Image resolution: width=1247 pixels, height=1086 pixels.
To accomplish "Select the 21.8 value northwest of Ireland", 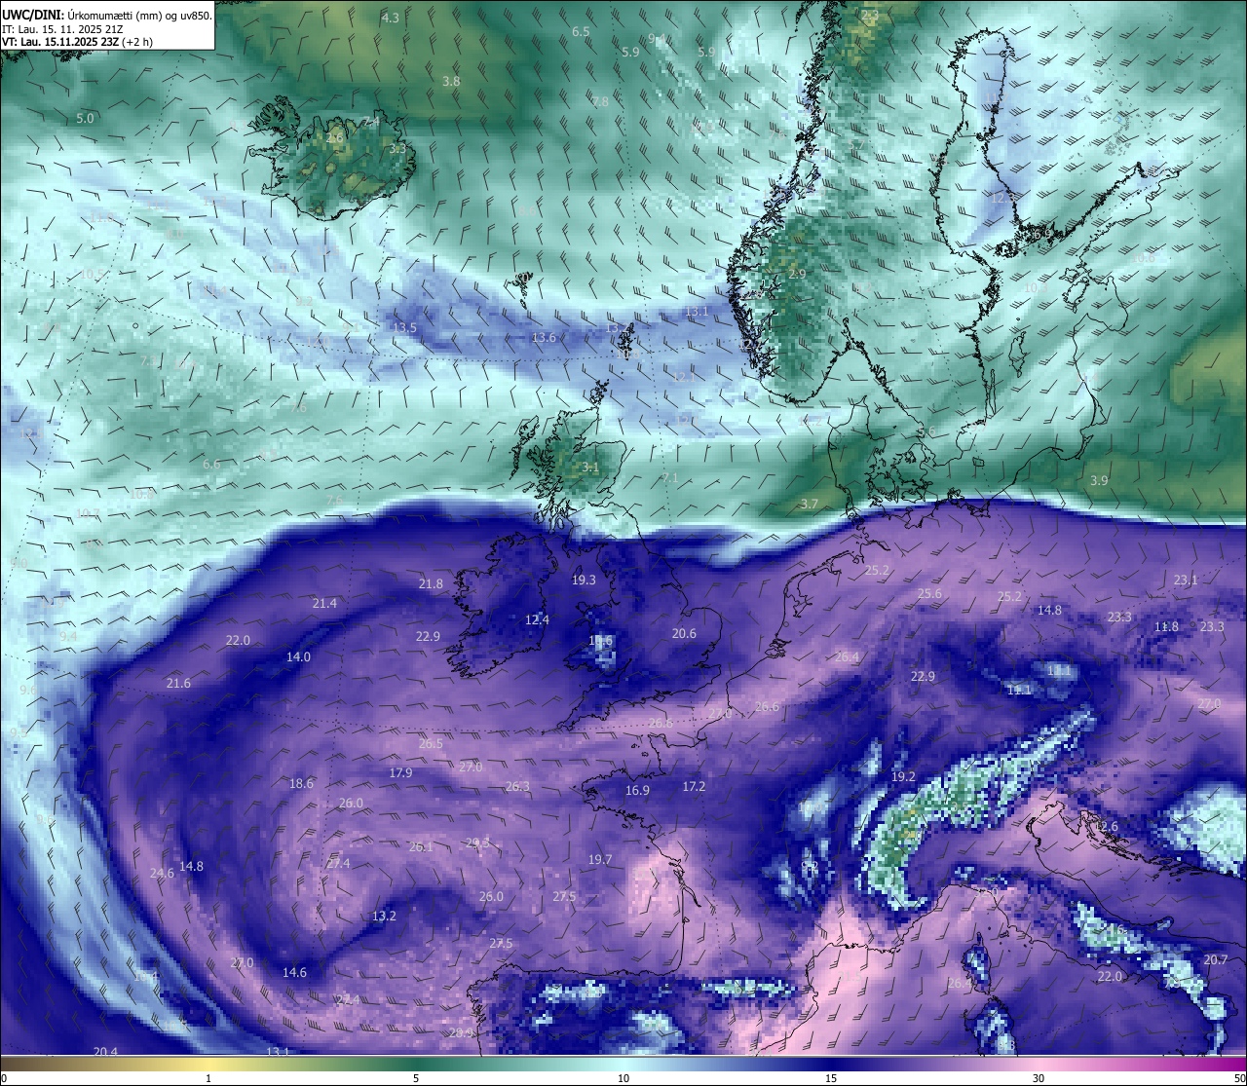I will [x=431, y=583].
